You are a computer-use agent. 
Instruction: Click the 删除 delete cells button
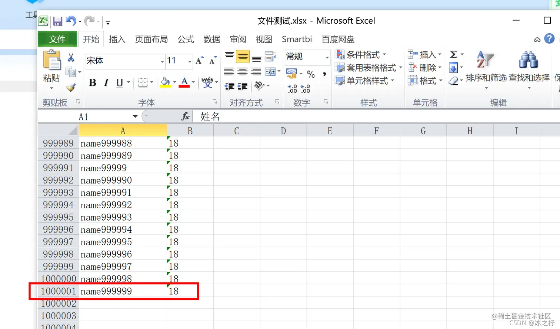click(424, 68)
